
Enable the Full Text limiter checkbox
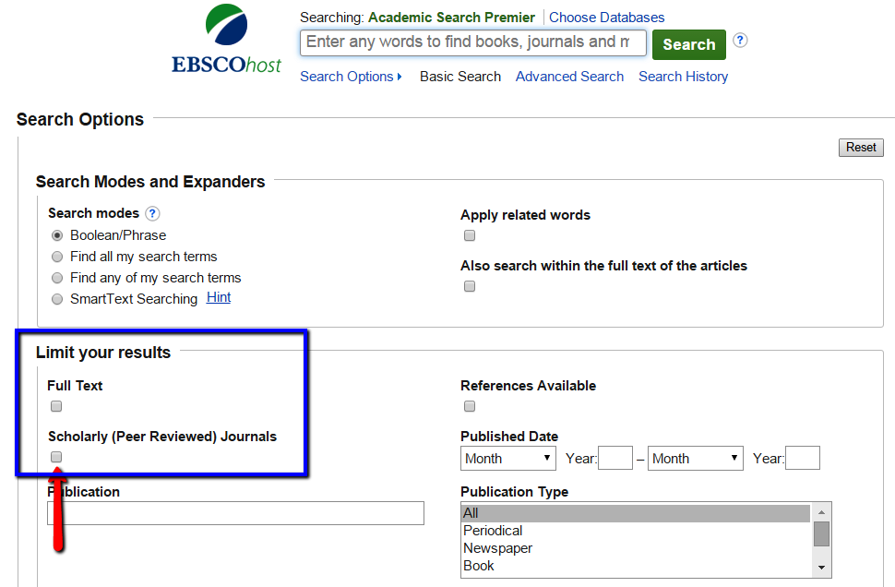[x=56, y=406]
